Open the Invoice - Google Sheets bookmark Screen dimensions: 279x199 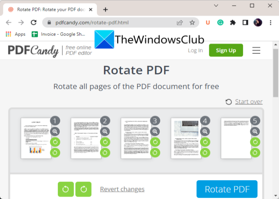click(58, 34)
